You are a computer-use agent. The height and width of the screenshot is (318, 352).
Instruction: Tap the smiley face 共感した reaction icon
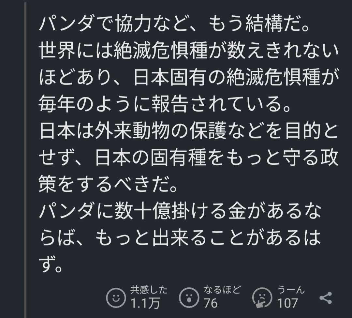pyautogui.click(x=116, y=297)
